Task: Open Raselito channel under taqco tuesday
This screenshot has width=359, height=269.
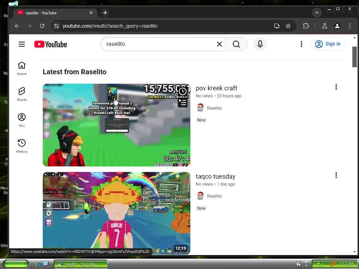Action: (214, 196)
